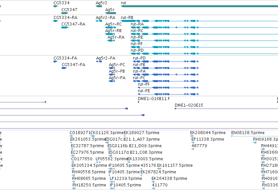Select EST EK101157.5prime
This screenshot has width=278, height=190.
(x=175, y=166)
